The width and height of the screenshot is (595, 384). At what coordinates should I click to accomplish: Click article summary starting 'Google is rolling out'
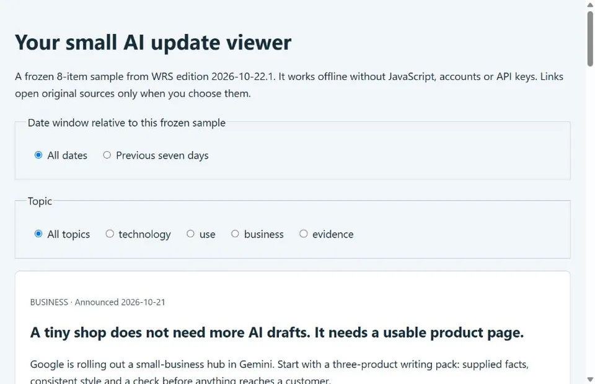coord(280,372)
